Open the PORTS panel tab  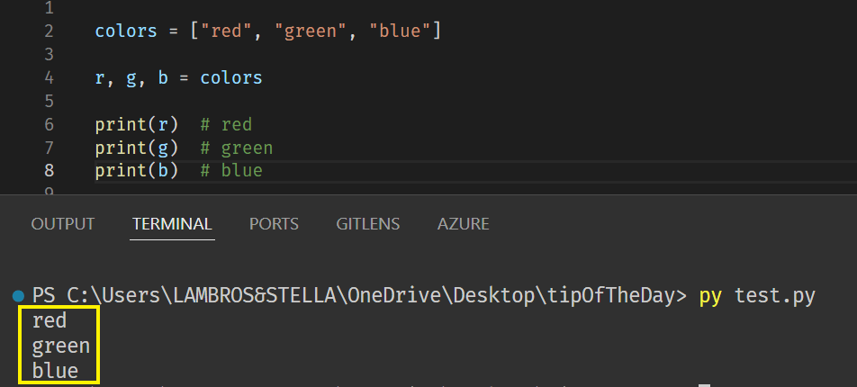(274, 223)
